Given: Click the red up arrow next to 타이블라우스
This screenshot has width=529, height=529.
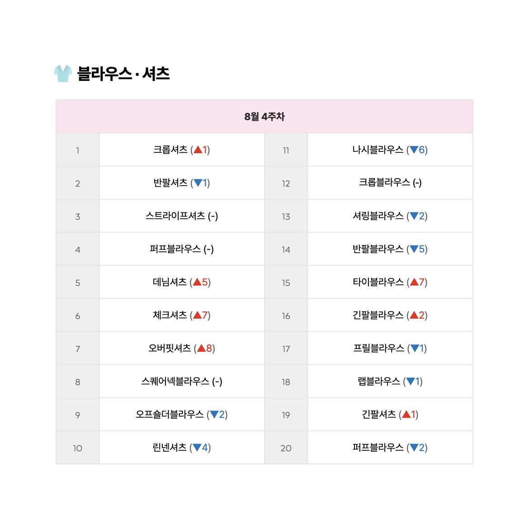Looking at the screenshot, I should tap(414, 282).
